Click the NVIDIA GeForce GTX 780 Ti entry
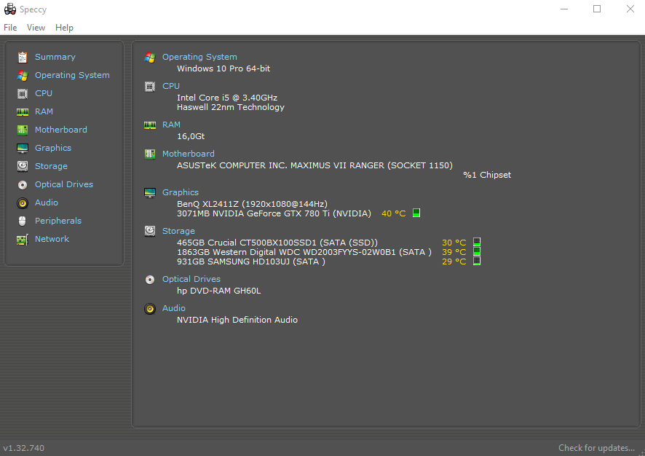 [274, 213]
